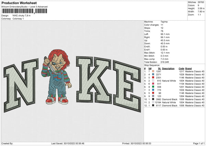This screenshot has height=146, width=206.
Task: Click the Total Bobbin value '216.24ft'
Action: click(x=164, y=62)
